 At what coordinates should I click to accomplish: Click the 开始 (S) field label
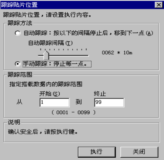[x=50, y=94]
